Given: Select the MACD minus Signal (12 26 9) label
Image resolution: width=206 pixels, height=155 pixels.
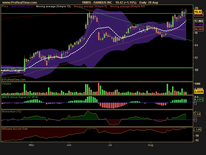Looking at the screenshot, I should coord(20,97).
